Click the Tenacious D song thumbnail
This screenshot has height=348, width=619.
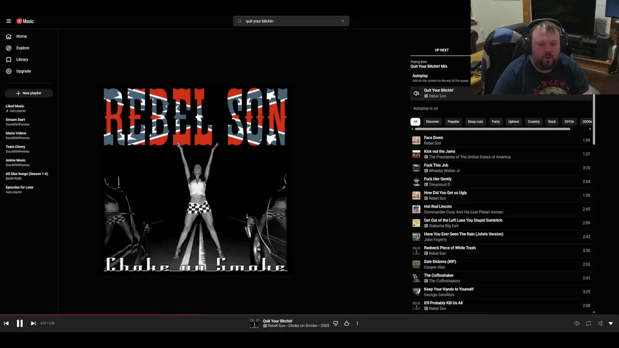pos(416,182)
